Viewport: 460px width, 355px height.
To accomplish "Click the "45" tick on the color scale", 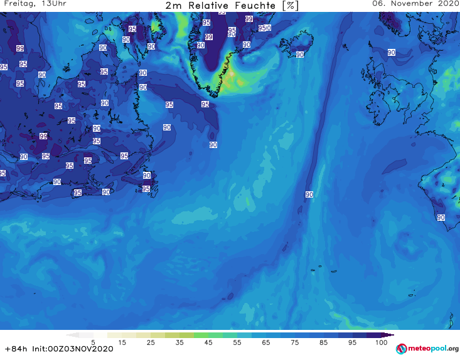I will [x=208, y=342].
